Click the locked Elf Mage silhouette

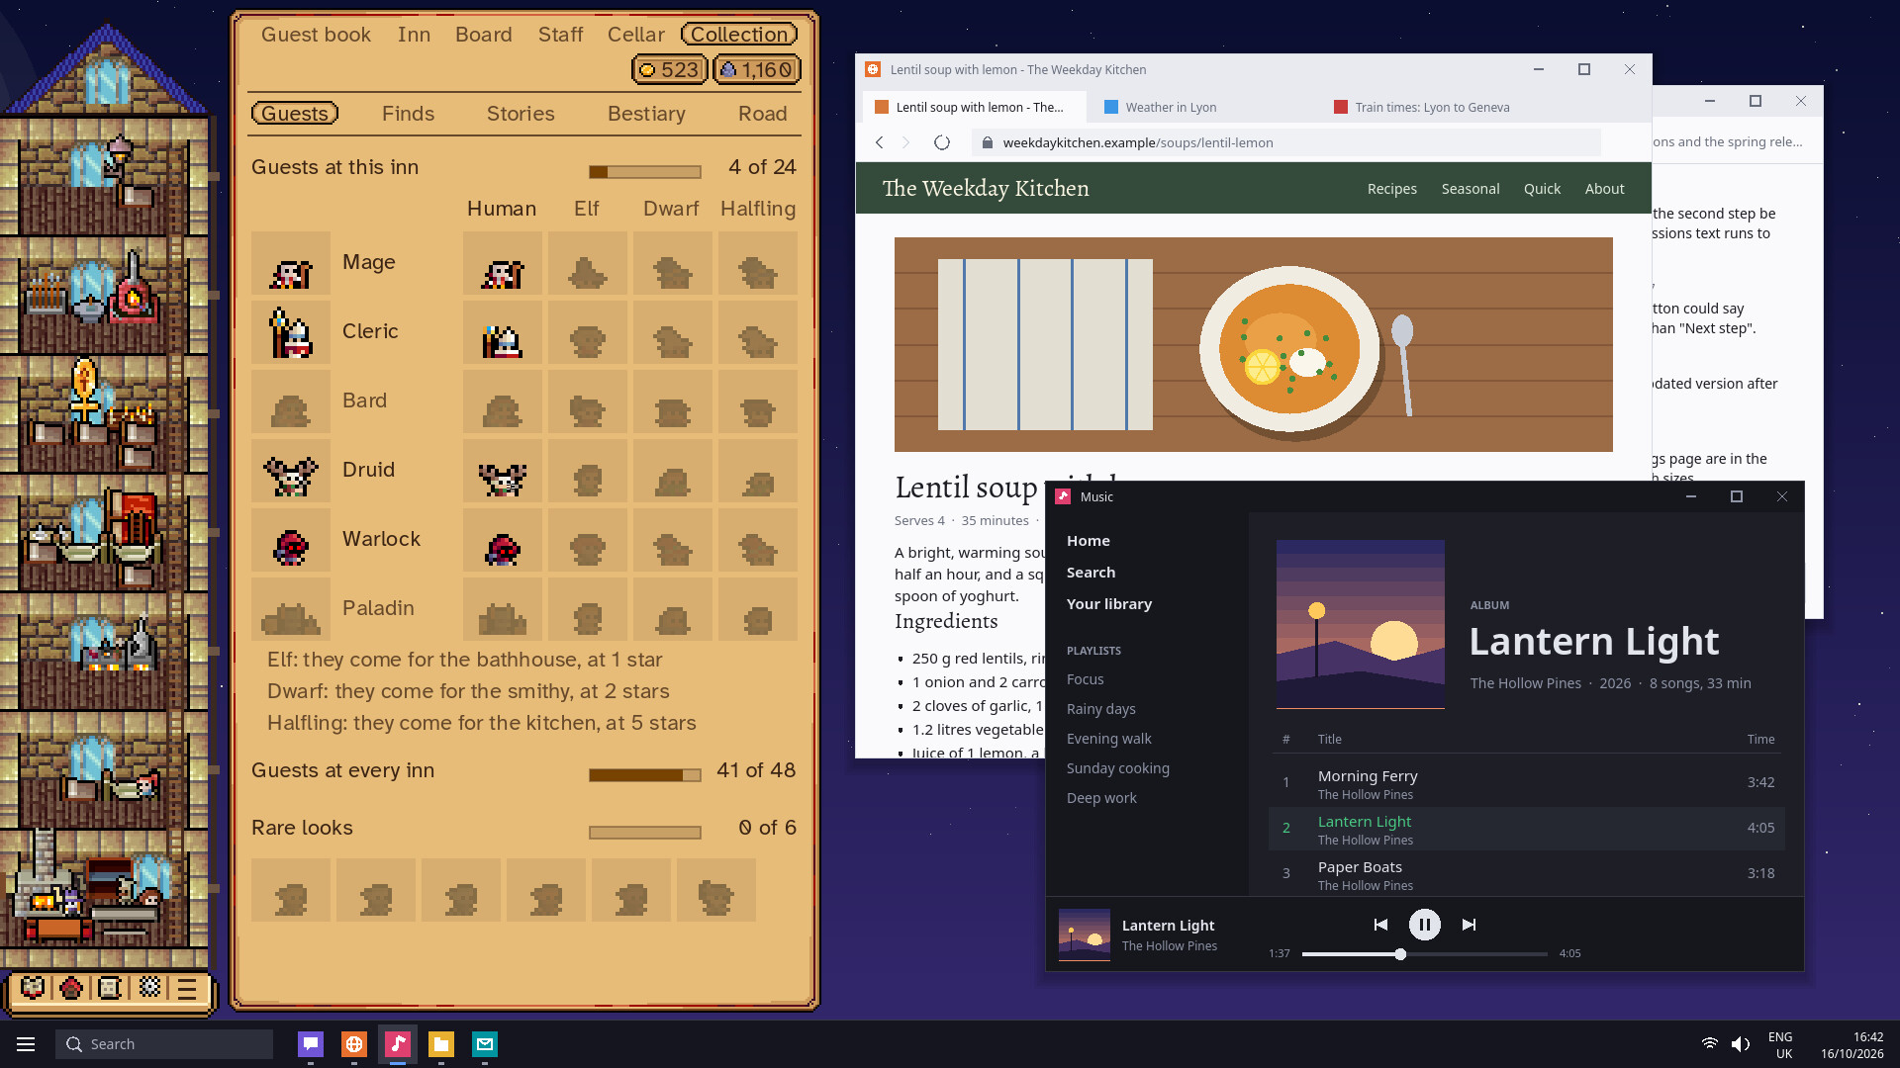[x=587, y=263]
